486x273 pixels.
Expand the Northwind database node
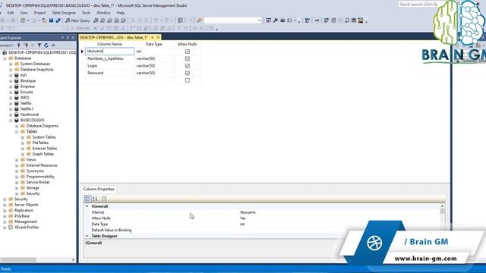tap(11, 115)
